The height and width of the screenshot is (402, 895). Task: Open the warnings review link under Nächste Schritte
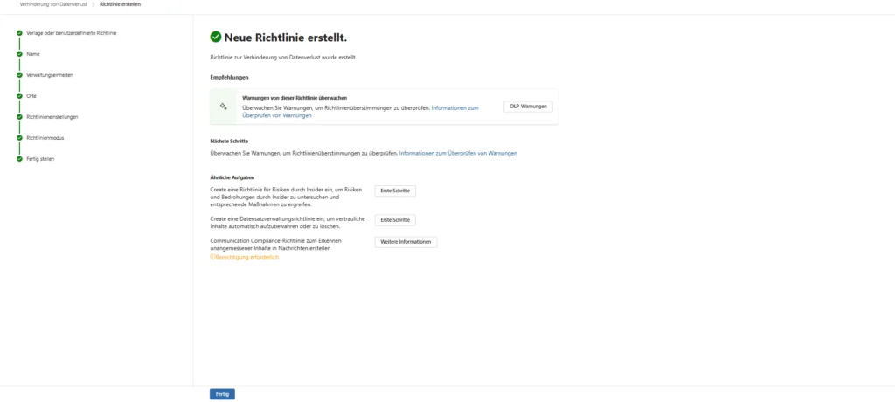point(458,153)
